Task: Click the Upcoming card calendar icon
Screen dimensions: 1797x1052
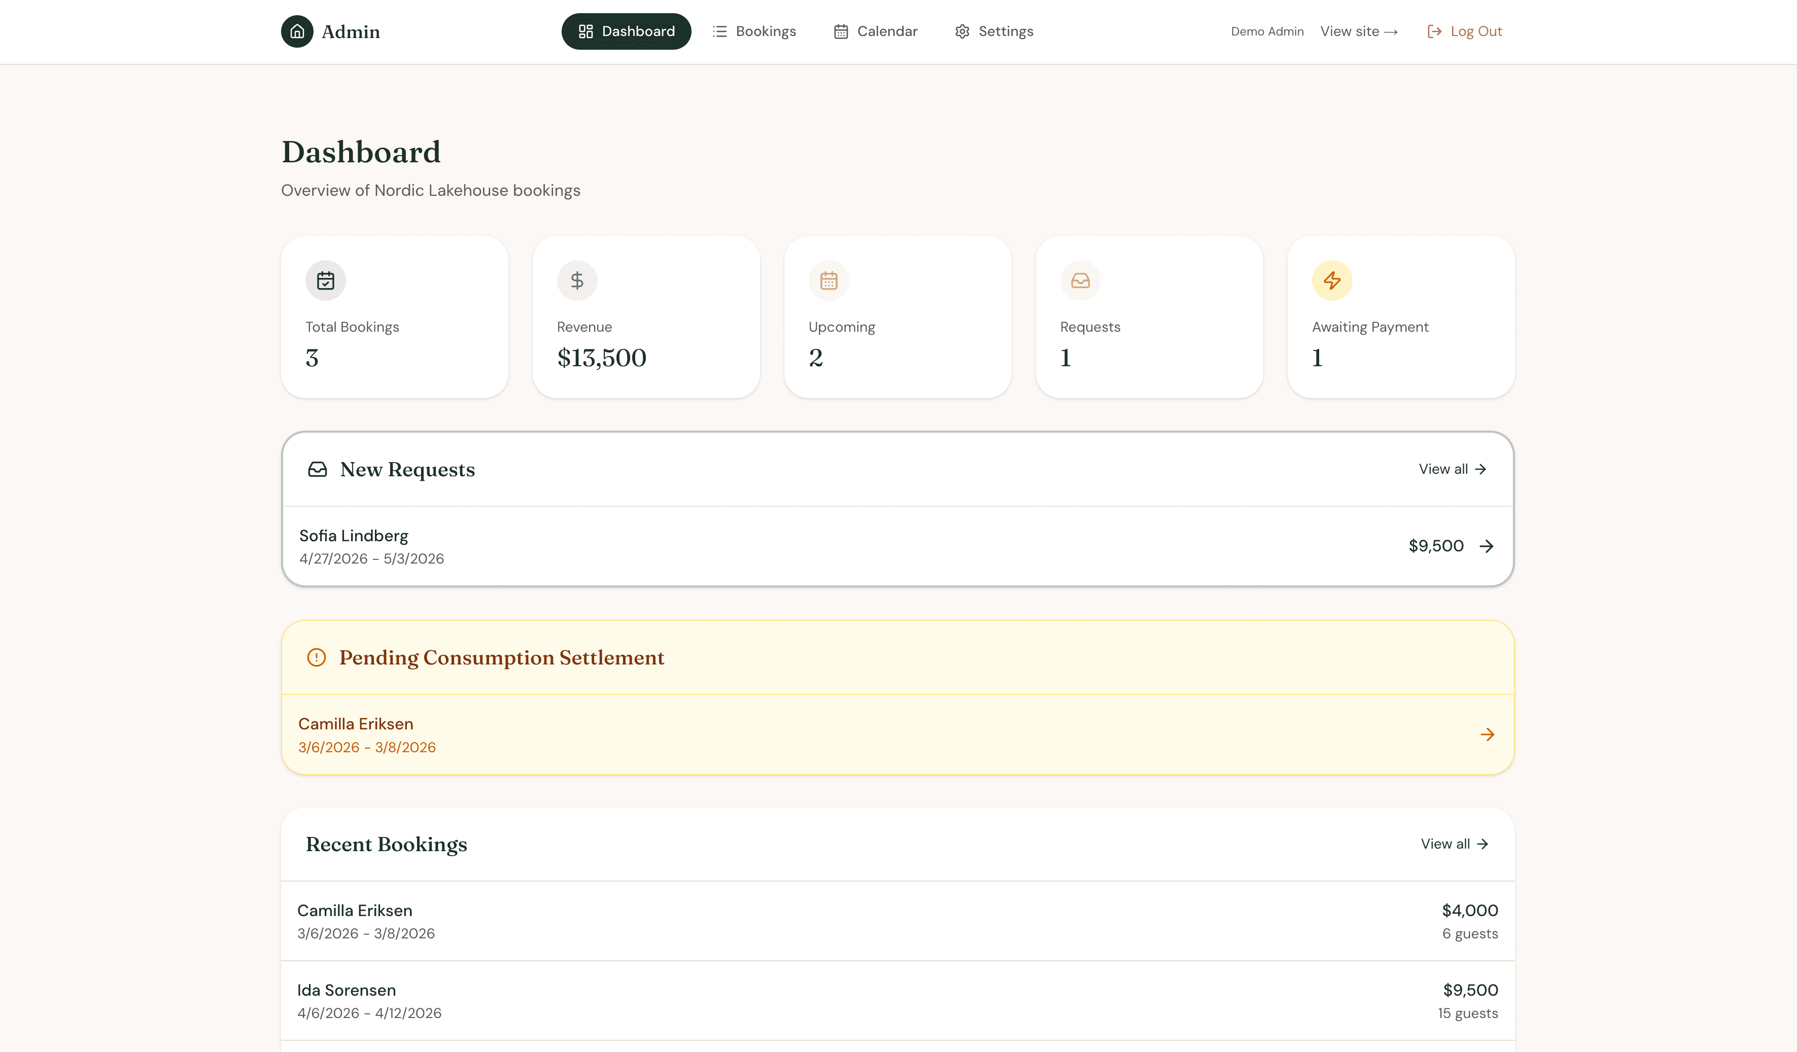Action: tap(828, 280)
